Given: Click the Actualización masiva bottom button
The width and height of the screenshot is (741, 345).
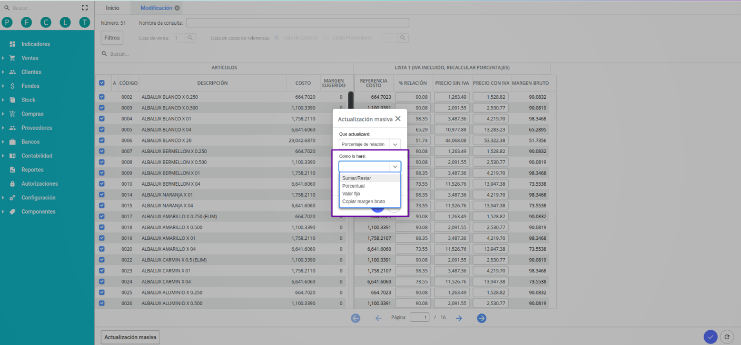Looking at the screenshot, I should [x=130, y=337].
